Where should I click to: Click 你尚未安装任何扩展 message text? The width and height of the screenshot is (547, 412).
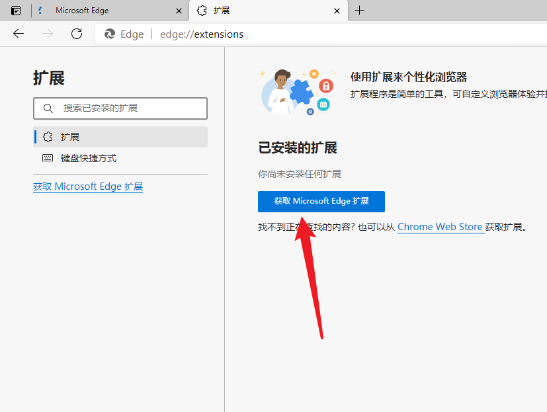[x=300, y=174]
